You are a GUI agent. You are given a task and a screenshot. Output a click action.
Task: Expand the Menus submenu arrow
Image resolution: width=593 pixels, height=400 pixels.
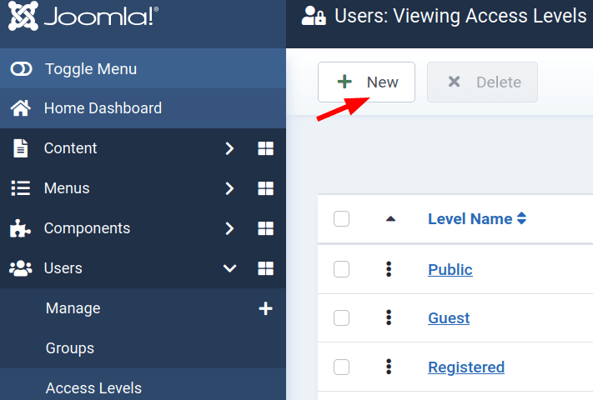230,188
